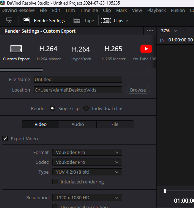Open the File menu
Image resolution: width=194 pixels, height=208 pixels.
(43, 10)
